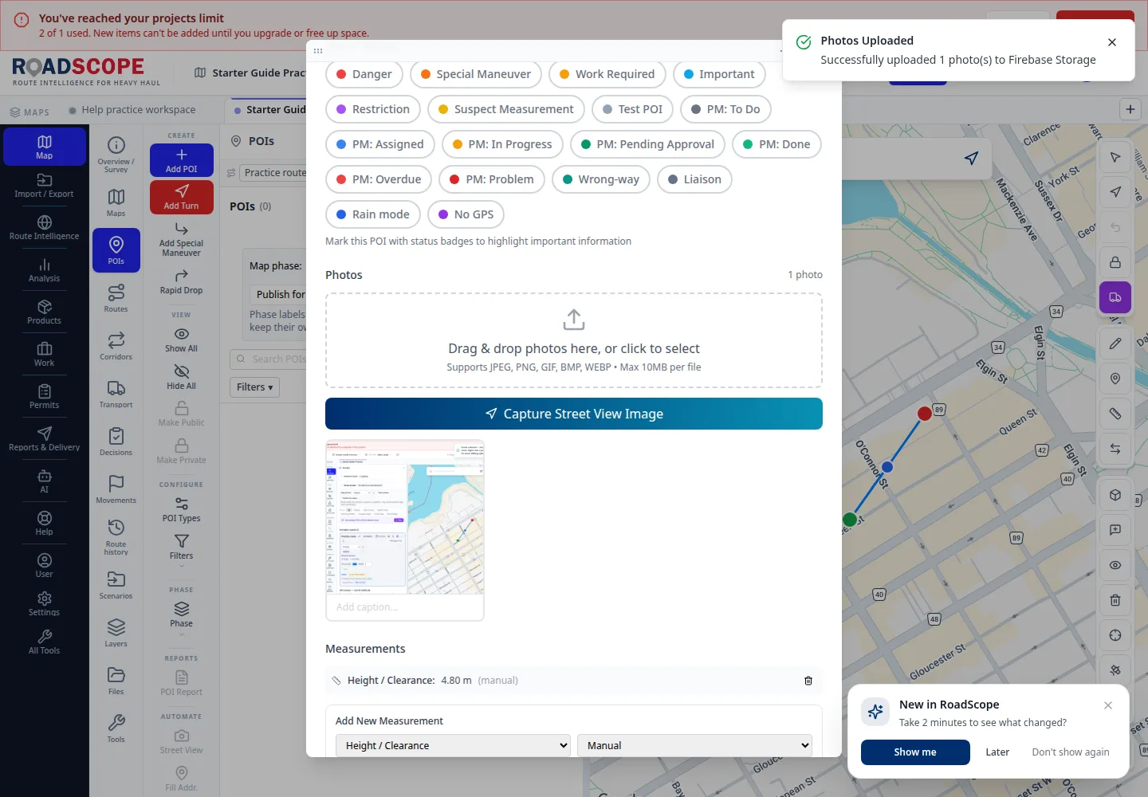Open the Permits section

[44, 397]
